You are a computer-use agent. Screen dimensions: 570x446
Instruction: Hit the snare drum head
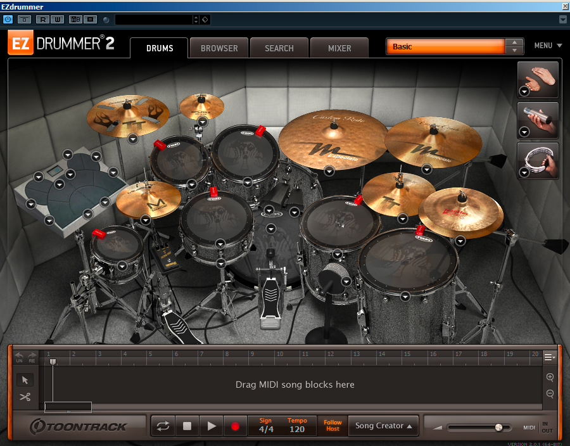click(x=217, y=218)
